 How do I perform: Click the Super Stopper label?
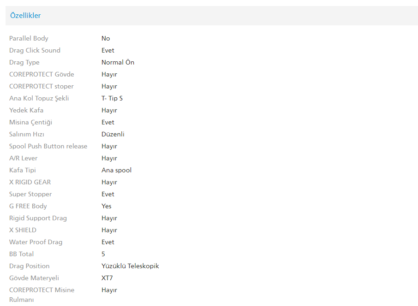(30, 194)
